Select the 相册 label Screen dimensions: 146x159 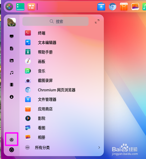(42, 137)
